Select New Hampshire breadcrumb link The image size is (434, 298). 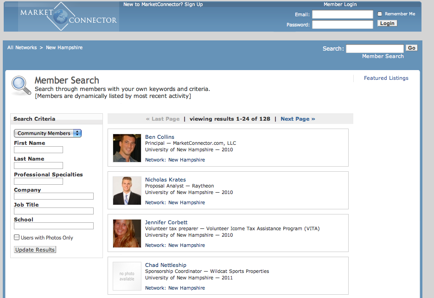[x=64, y=47]
